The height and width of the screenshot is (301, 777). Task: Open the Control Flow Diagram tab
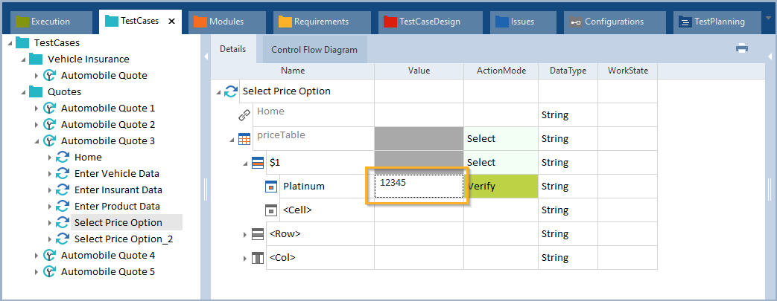click(314, 50)
